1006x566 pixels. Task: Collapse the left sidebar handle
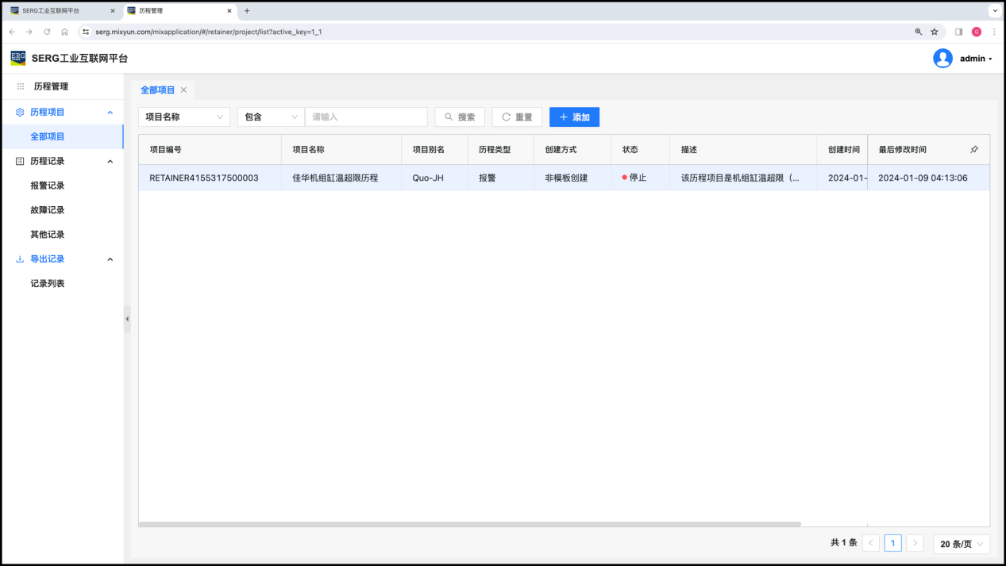click(x=127, y=319)
